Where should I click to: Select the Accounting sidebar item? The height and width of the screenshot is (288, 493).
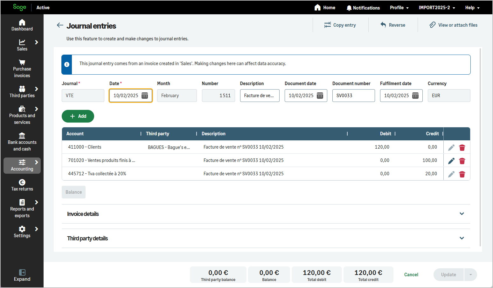(22, 165)
